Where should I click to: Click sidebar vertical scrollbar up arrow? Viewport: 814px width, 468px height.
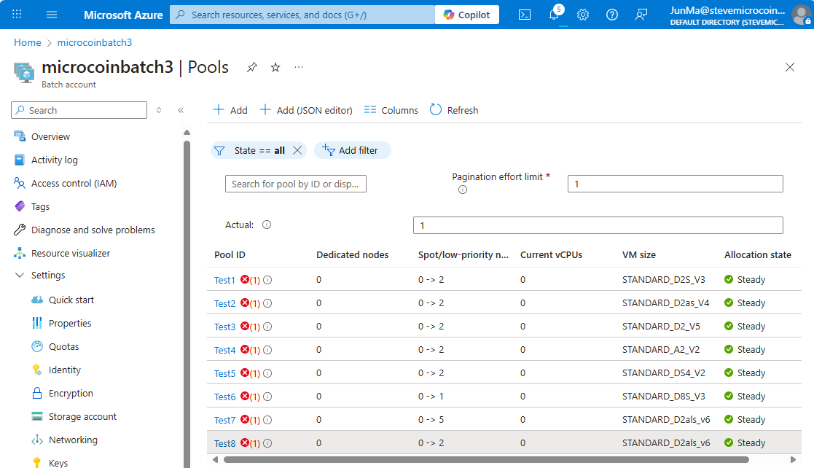pyautogui.click(x=187, y=133)
